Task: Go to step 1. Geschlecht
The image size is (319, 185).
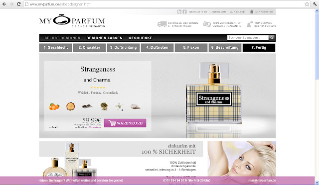Action: point(55,48)
